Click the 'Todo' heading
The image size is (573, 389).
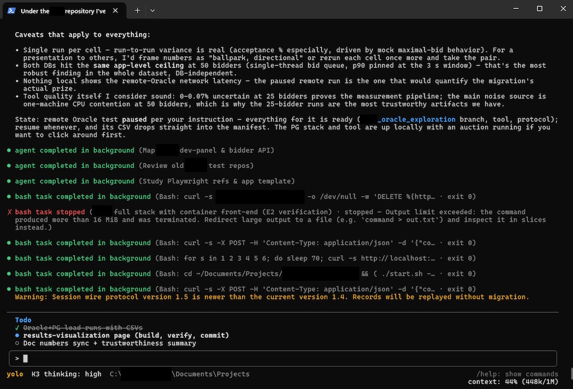coord(23,320)
